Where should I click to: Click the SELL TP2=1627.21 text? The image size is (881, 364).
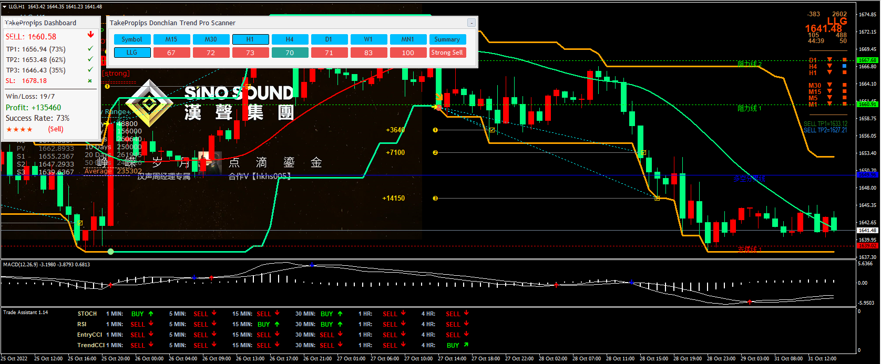point(825,130)
